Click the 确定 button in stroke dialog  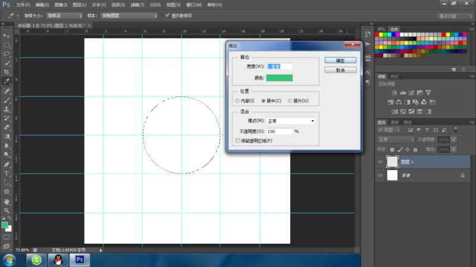(x=340, y=60)
